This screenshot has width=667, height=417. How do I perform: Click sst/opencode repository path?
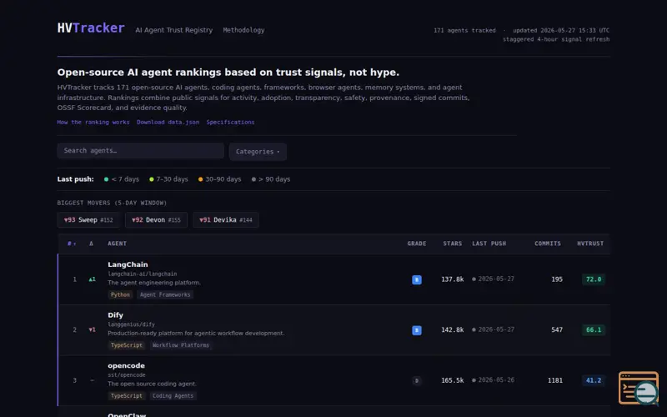tap(127, 375)
